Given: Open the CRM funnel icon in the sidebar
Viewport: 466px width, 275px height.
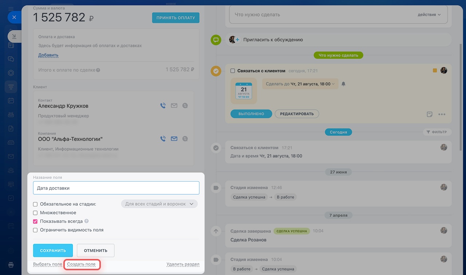Looking at the screenshot, I should 11,86.
